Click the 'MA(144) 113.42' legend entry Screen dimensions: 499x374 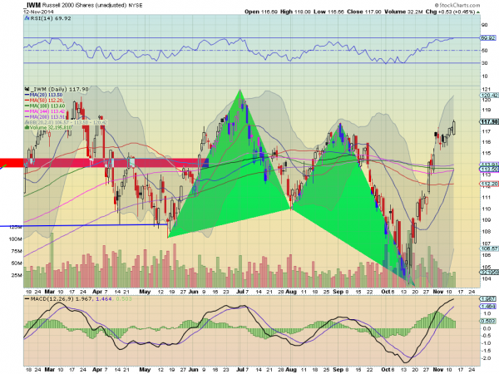tap(47, 111)
